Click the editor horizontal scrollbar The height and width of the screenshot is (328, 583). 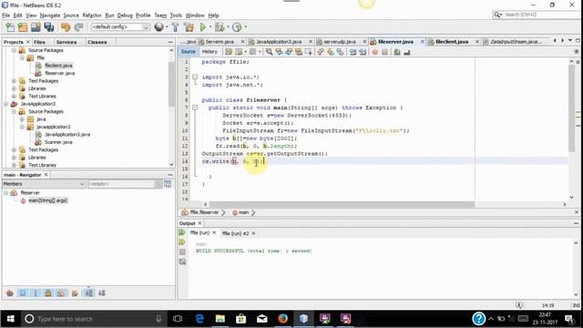pos(342,204)
